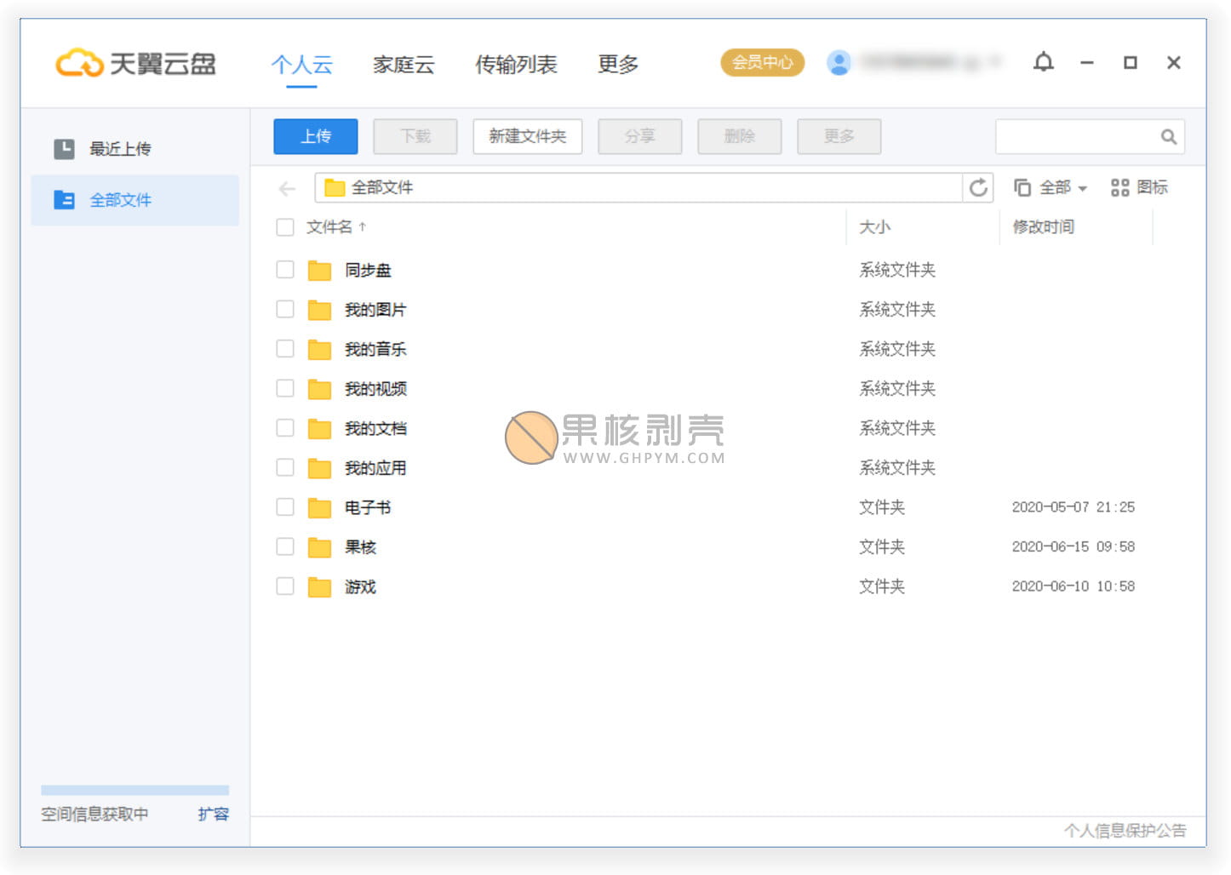Open the 更多 menu in top navigation
The width and height of the screenshot is (1231, 875).
point(617,65)
